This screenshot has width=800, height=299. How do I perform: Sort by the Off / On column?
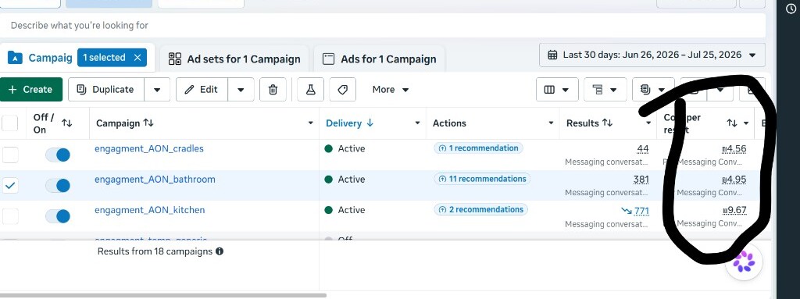tap(67, 123)
